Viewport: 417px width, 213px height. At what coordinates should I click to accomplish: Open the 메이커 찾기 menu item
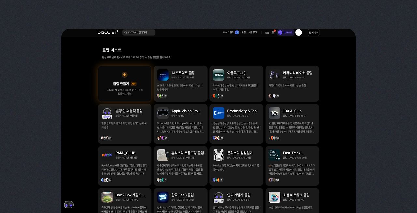[x=229, y=32]
